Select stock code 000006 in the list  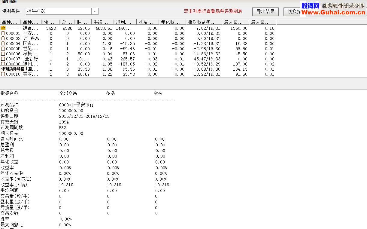[13, 54]
